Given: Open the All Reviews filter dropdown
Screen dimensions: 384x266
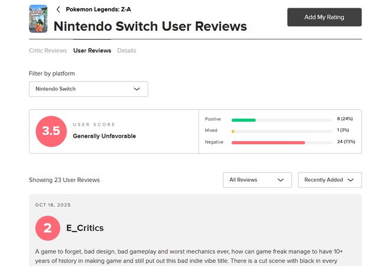Looking at the screenshot, I should (x=258, y=180).
